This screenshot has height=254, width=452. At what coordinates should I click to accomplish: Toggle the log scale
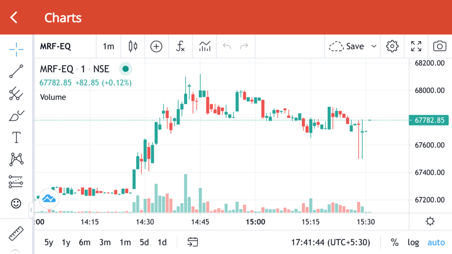click(x=413, y=243)
